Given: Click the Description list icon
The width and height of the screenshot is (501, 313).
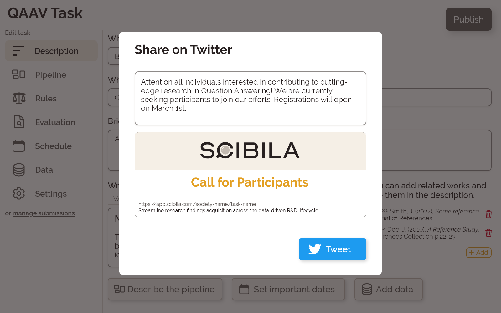Looking at the screenshot, I should (18, 51).
